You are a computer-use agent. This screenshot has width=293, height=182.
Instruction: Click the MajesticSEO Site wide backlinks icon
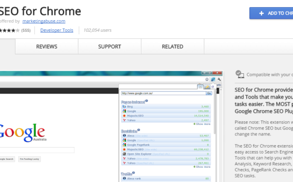(x=124, y=149)
